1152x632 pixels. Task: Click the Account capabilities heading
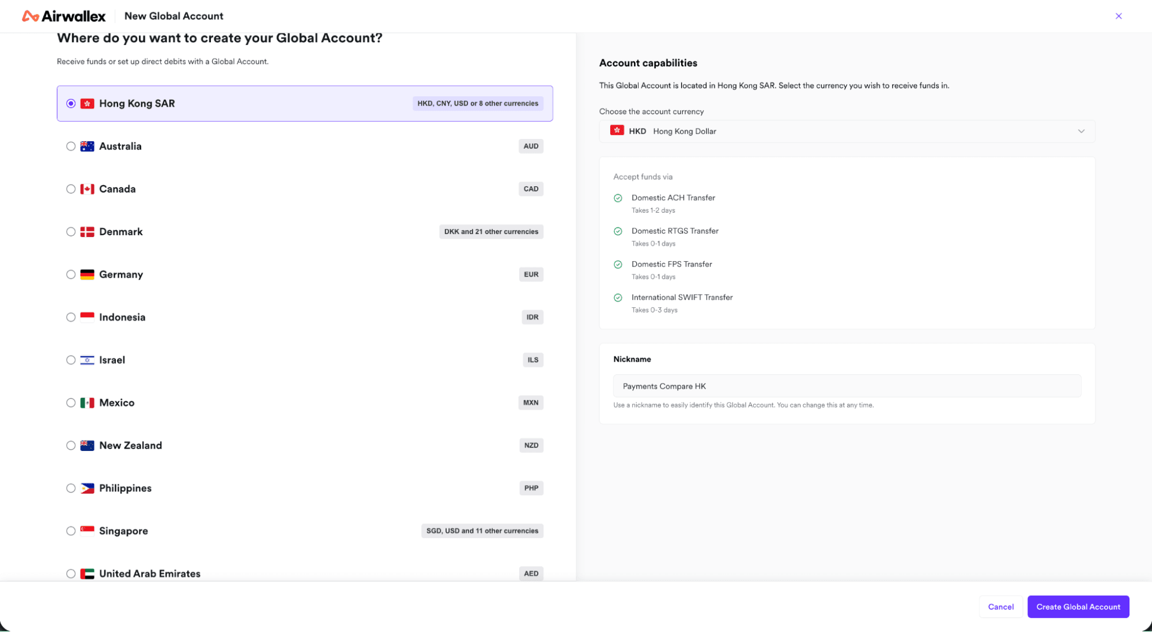point(648,63)
